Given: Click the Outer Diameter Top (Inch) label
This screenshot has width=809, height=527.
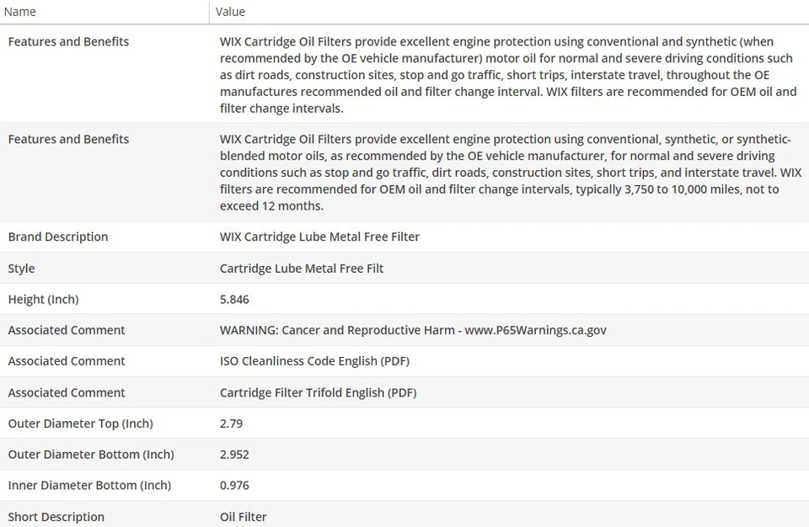Looking at the screenshot, I should pyautogui.click(x=80, y=423).
